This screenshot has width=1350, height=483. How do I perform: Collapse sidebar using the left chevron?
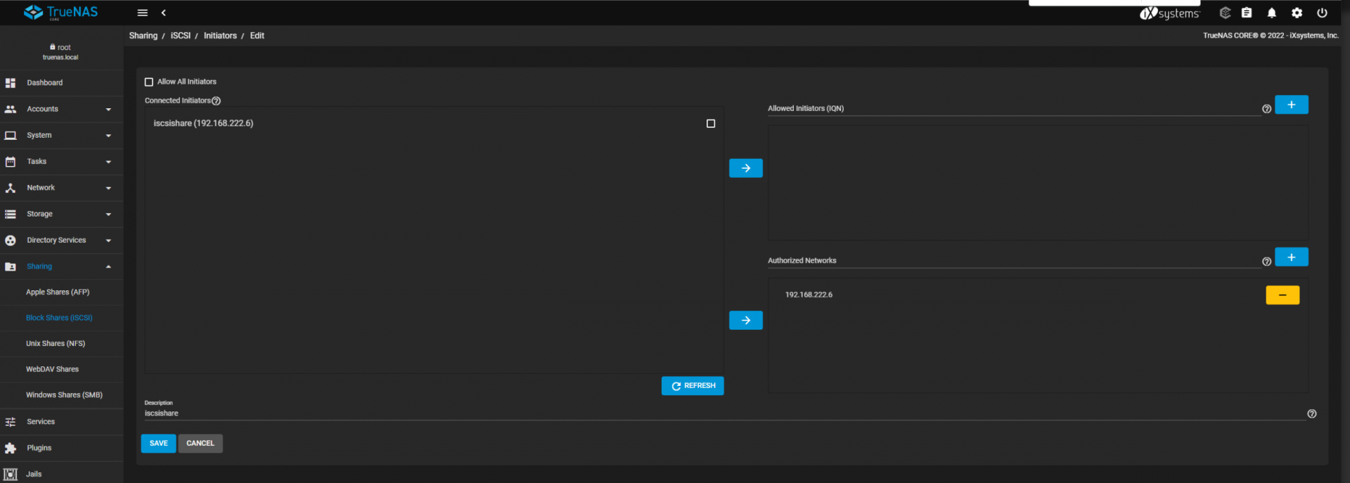(163, 13)
